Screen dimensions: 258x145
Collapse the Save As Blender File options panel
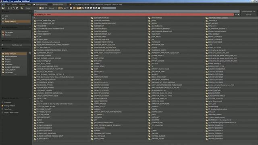pos(2,98)
